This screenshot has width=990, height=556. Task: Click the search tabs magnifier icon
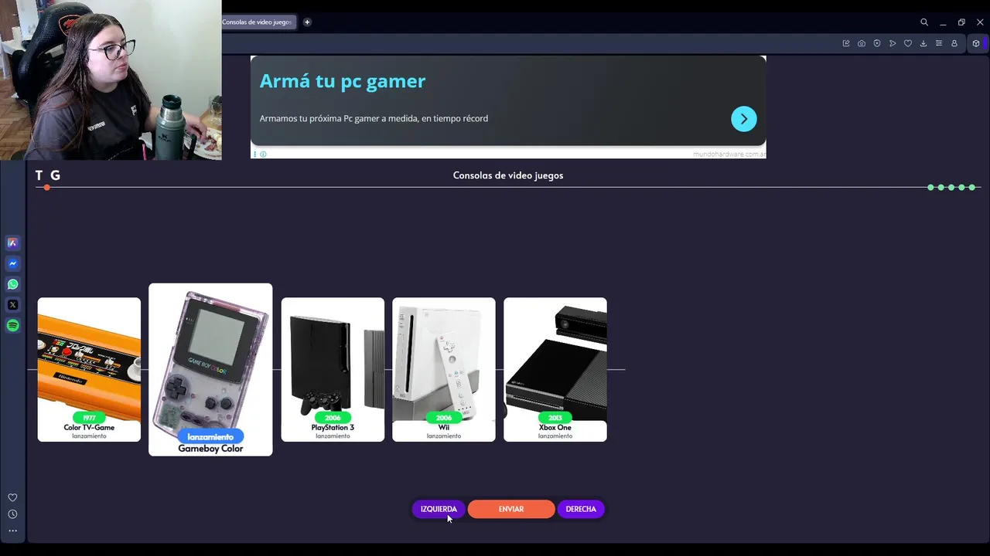tap(924, 22)
